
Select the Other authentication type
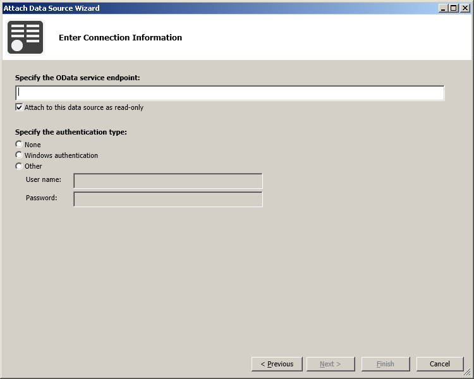coord(19,166)
